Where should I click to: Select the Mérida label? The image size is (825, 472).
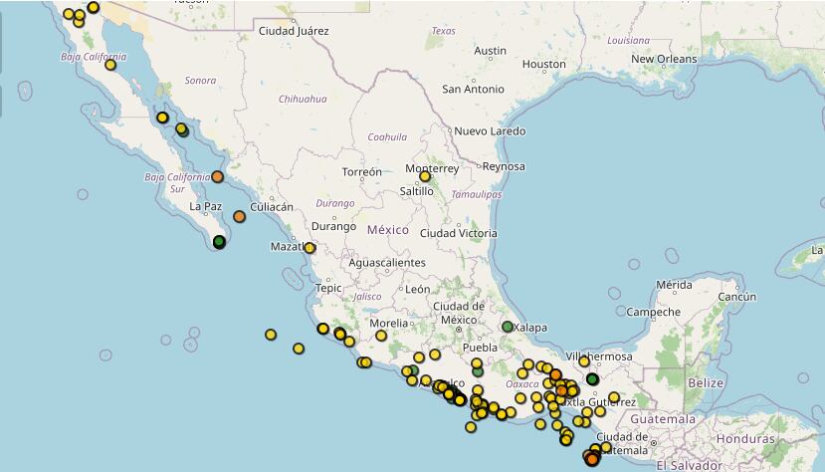[674, 285]
